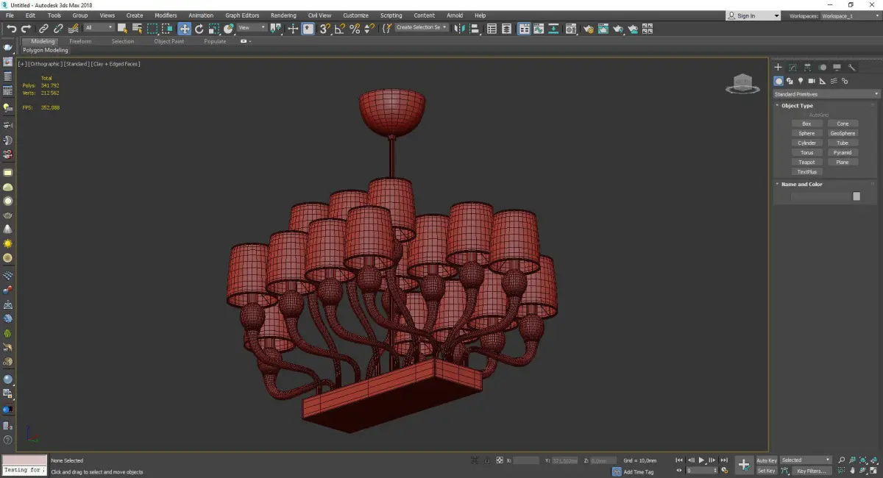Toggle Percent Snap button
Viewport: 883px width, 478px height.
(x=355, y=29)
